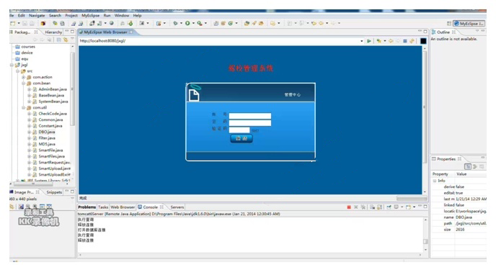Select the MyEclipse Java perspective button
Image resolution: width=496 pixels, height=270 pixels.
tap(469, 23)
